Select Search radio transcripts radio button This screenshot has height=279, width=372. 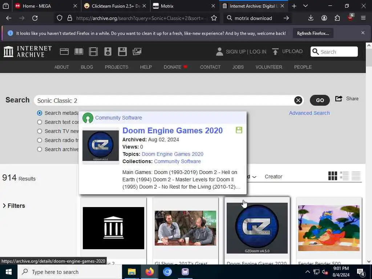40,140
